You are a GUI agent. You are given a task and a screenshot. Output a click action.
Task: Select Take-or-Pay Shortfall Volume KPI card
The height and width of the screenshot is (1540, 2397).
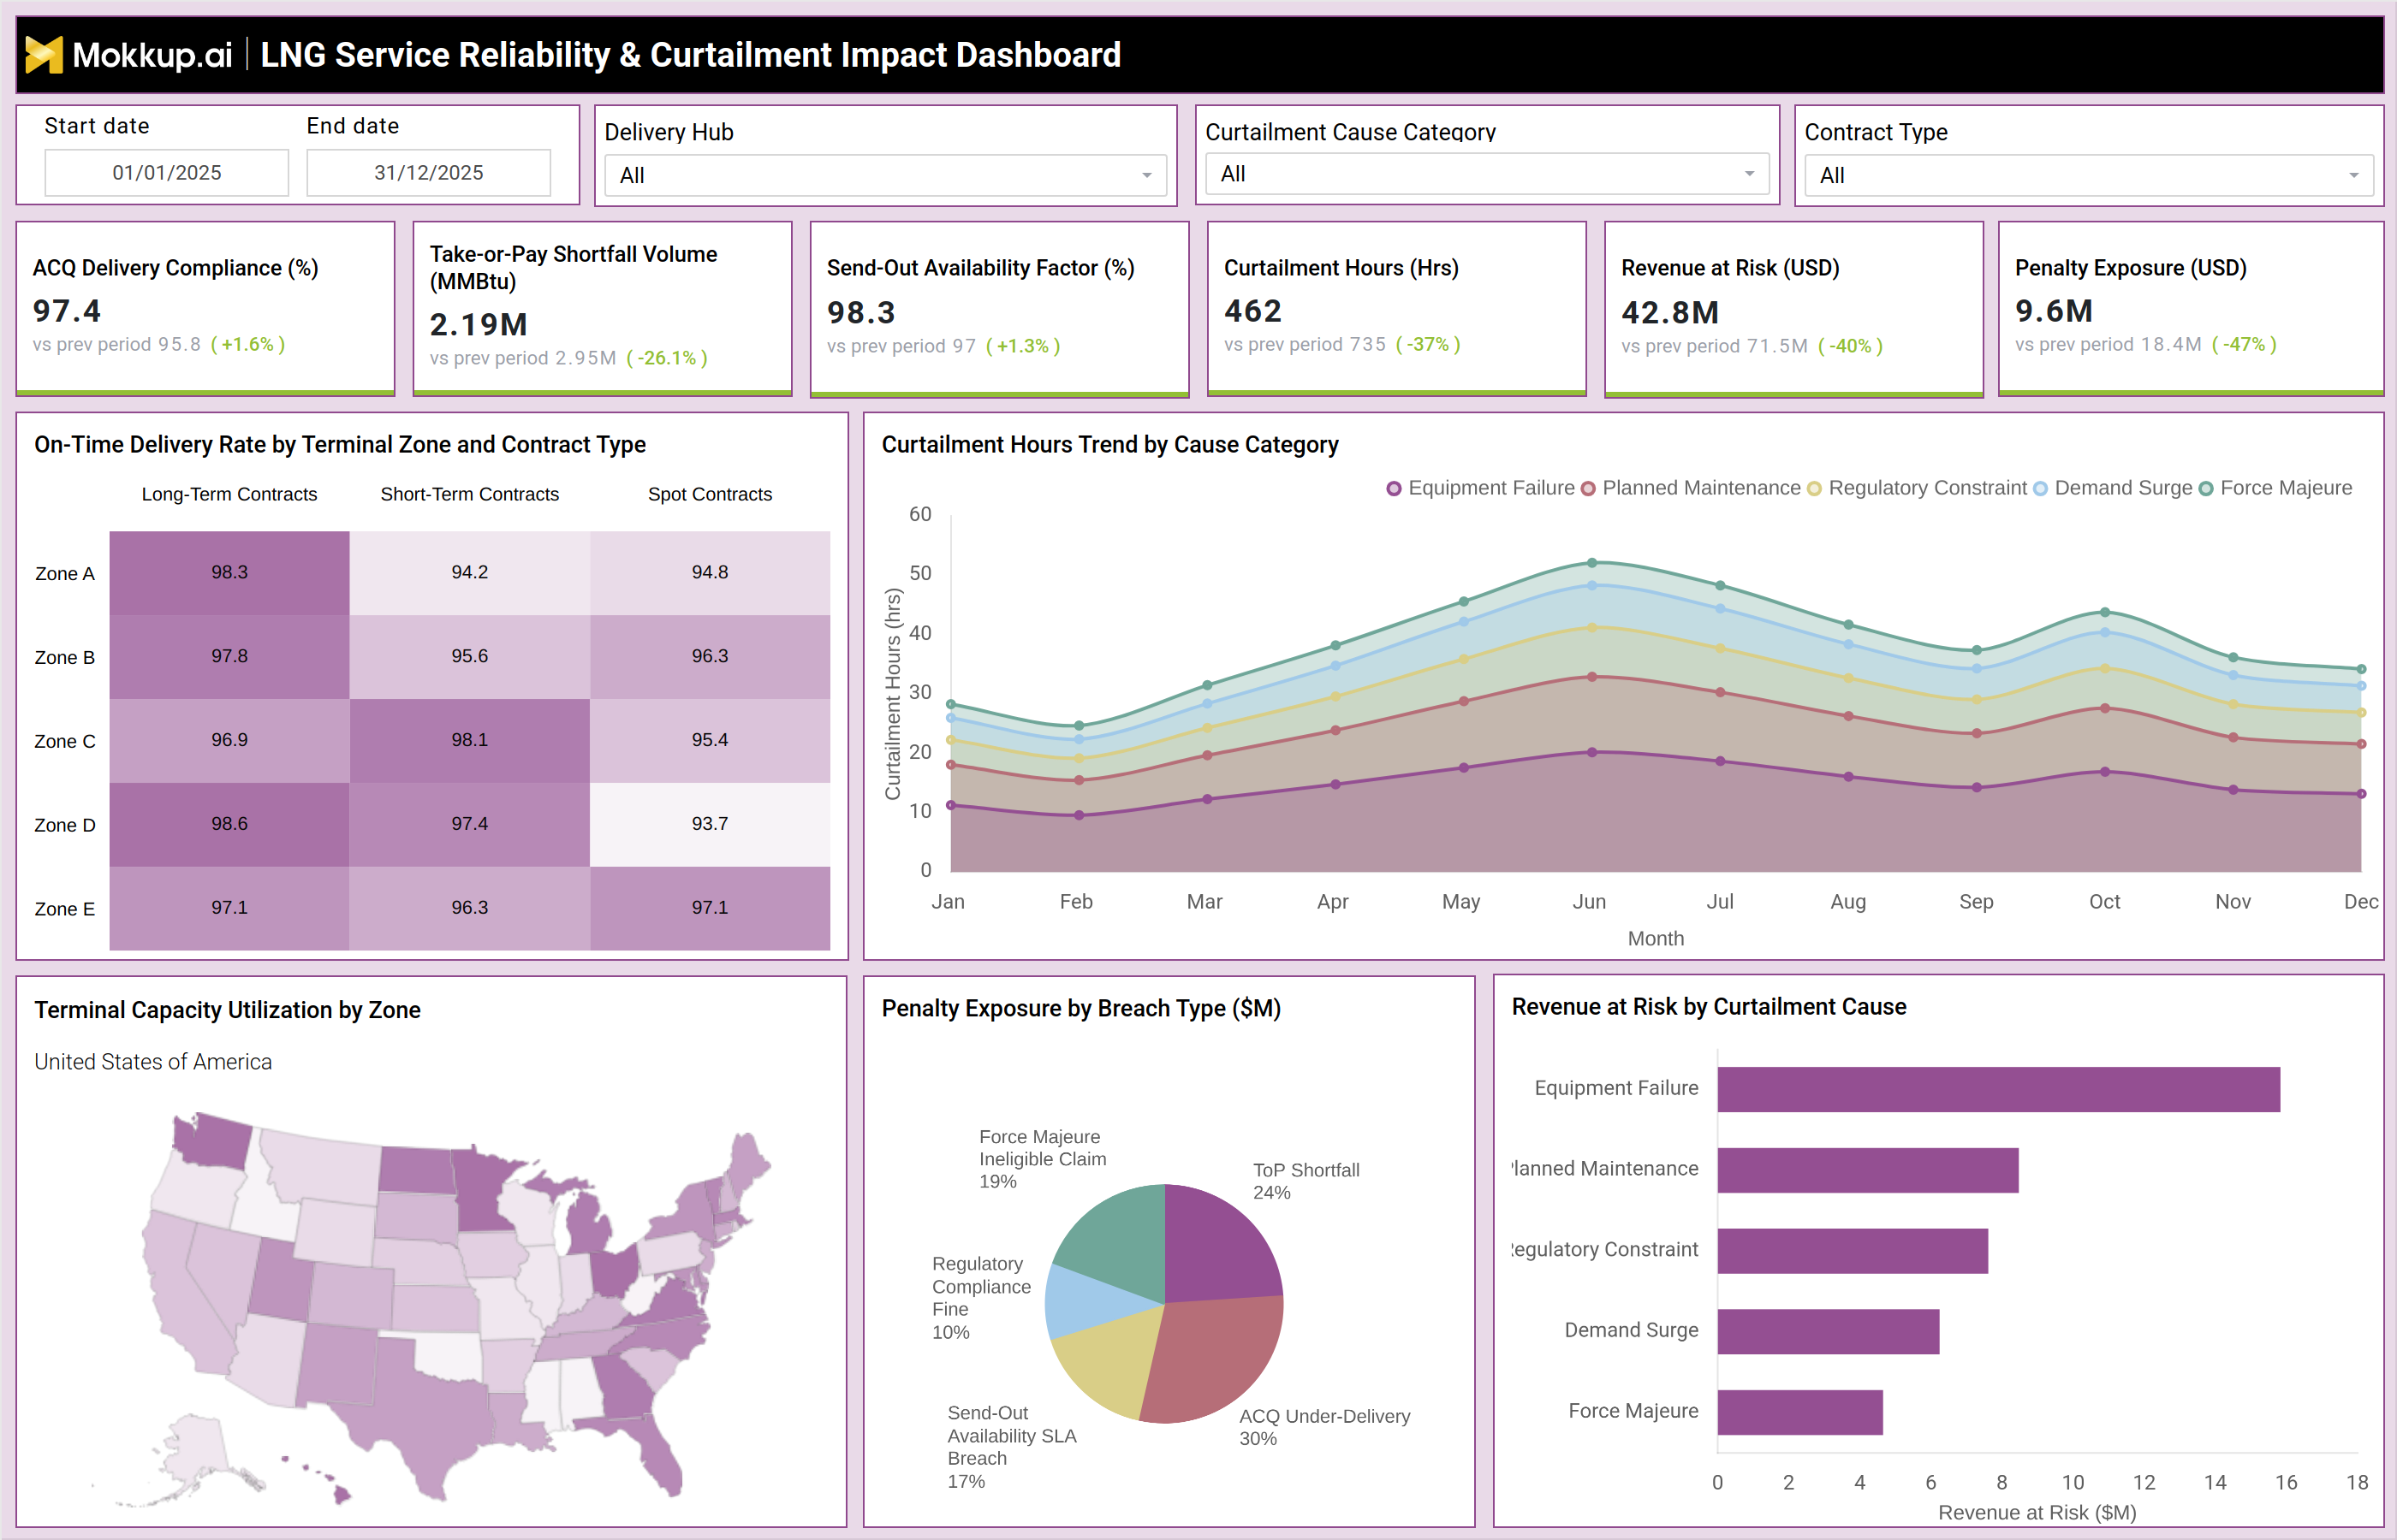click(x=603, y=309)
